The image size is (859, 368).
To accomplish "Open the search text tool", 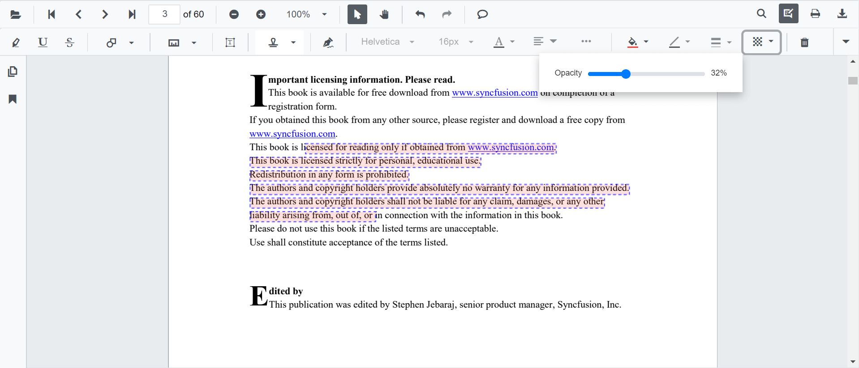I will tap(761, 14).
